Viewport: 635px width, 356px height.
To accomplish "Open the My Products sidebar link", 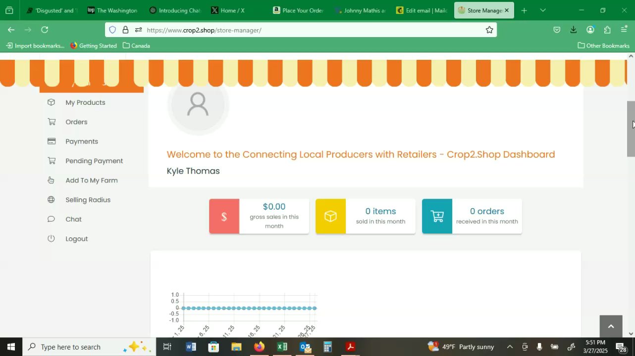I will click(85, 102).
